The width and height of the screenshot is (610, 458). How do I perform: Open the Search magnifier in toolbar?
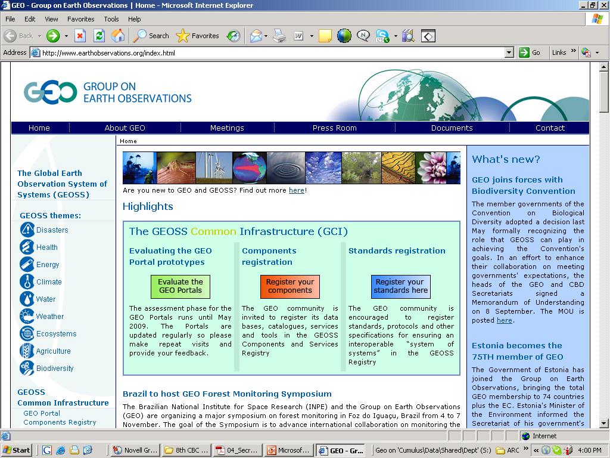151,36
